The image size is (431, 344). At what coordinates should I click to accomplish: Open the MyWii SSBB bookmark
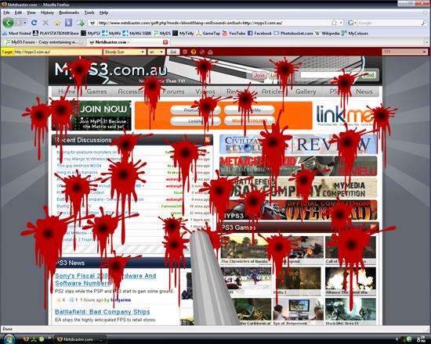click(x=136, y=33)
